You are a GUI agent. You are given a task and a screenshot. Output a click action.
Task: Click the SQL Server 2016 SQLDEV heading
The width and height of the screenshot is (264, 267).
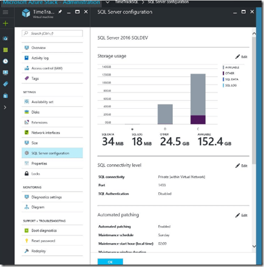(x=123, y=38)
